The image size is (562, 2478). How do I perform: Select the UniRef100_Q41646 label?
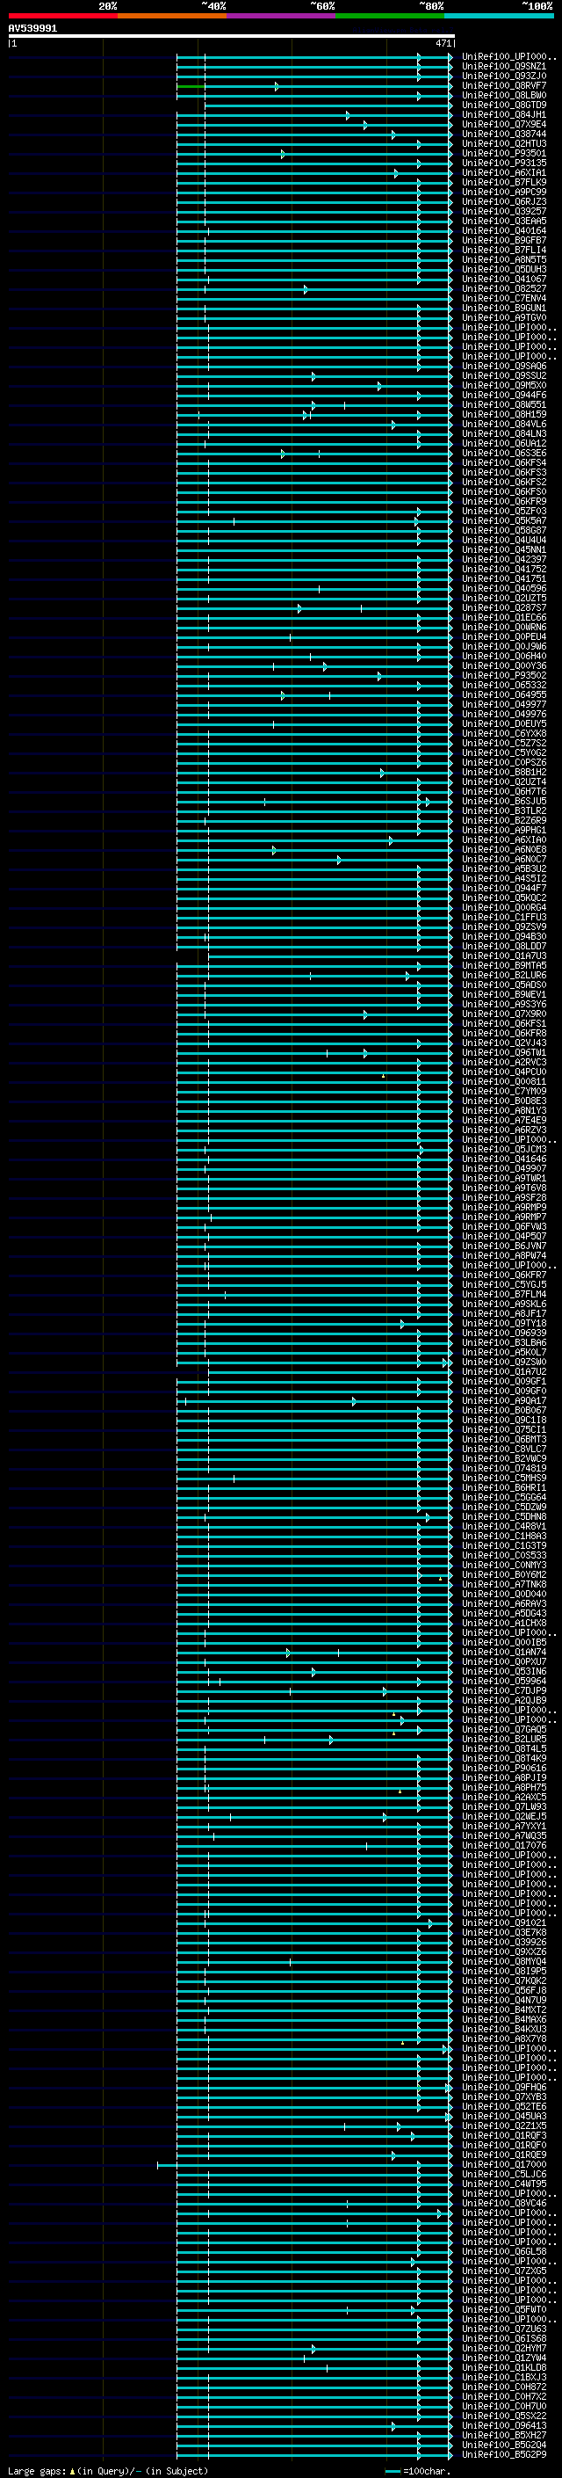[x=504, y=1159]
